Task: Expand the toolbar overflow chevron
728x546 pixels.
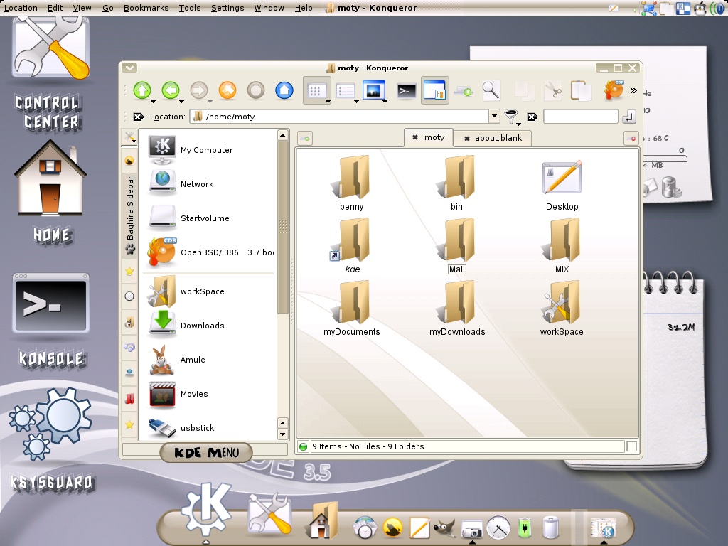Action: tap(633, 90)
